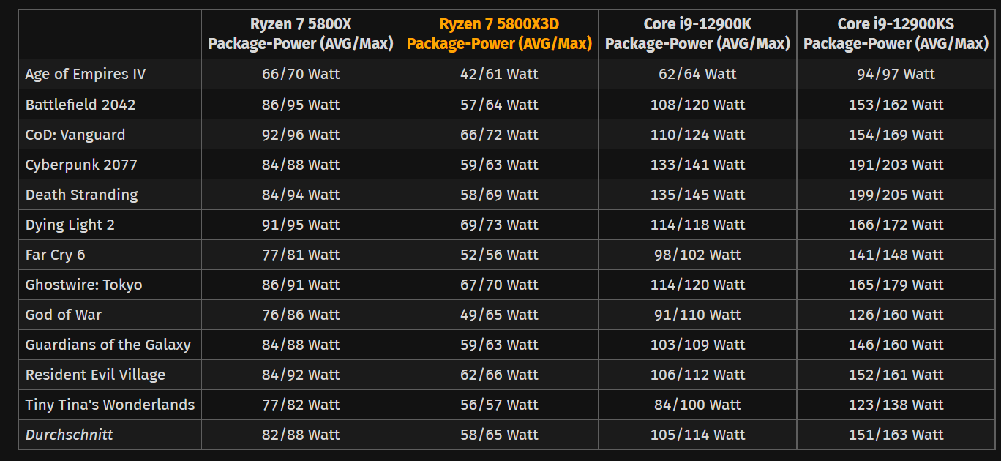The height and width of the screenshot is (461, 1001).
Task: Click the orange Ryzen 7 5800X3D header
Action: click(499, 34)
